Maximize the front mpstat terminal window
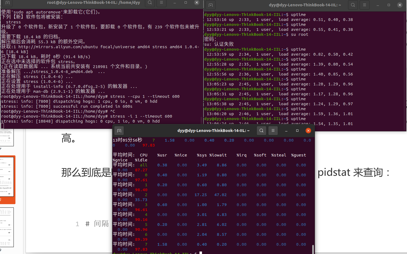 297,131
